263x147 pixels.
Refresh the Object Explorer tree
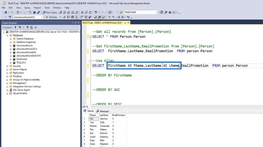pos(32,28)
